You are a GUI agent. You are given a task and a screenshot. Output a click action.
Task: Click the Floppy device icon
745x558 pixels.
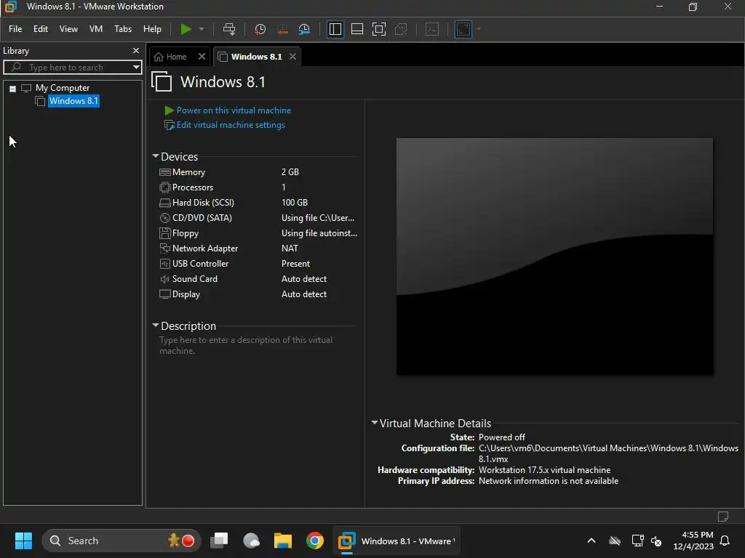pyautogui.click(x=165, y=233)
